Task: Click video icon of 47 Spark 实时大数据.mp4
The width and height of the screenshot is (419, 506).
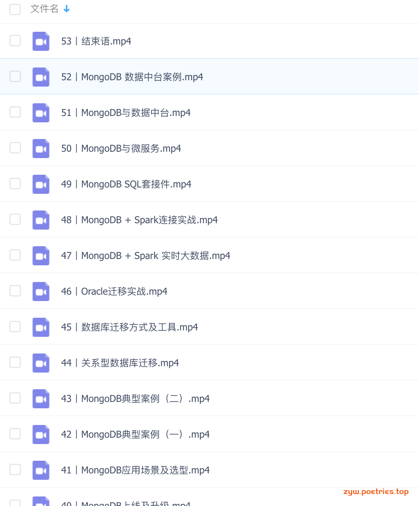Action: pyautogui.click(x=41, y=256)
